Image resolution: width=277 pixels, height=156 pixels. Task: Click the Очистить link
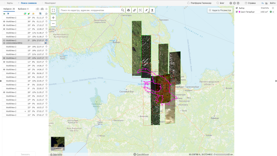click(x=265, y=8)
